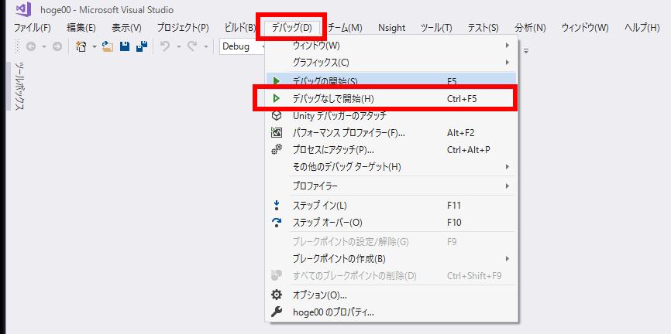Open the ヘルプ(H) menu
The image size is (671, 334).
642,28
